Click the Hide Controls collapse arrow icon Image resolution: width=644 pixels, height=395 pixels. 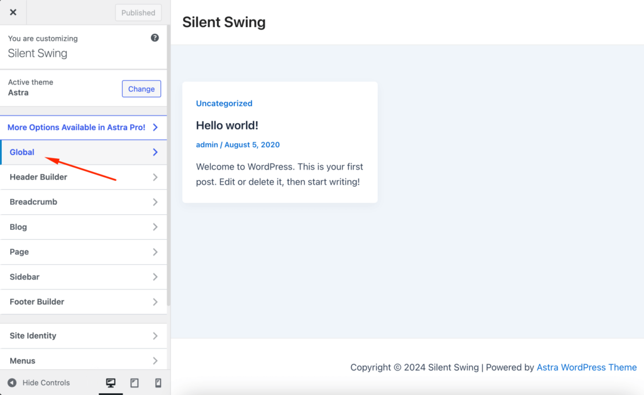(12, 382)
